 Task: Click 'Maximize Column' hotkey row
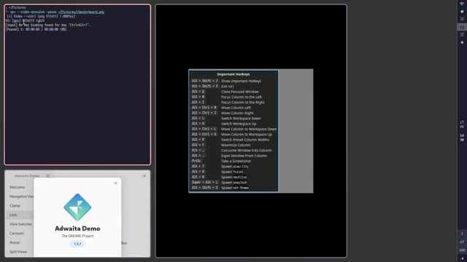233,145
